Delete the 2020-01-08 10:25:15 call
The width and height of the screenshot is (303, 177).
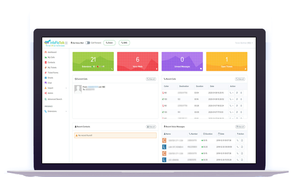(x=241, y=93)
